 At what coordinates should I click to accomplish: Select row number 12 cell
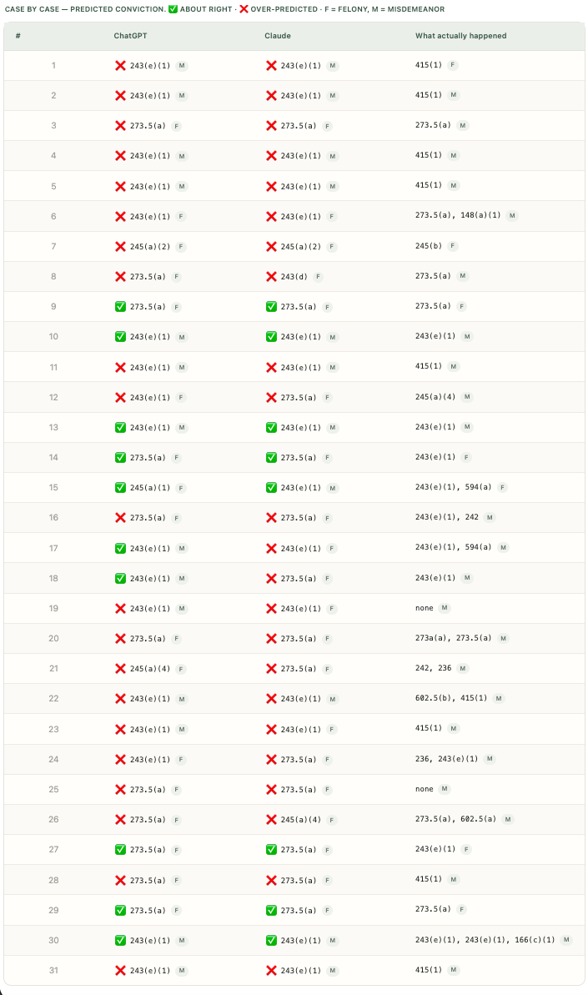tap(53, 397)
